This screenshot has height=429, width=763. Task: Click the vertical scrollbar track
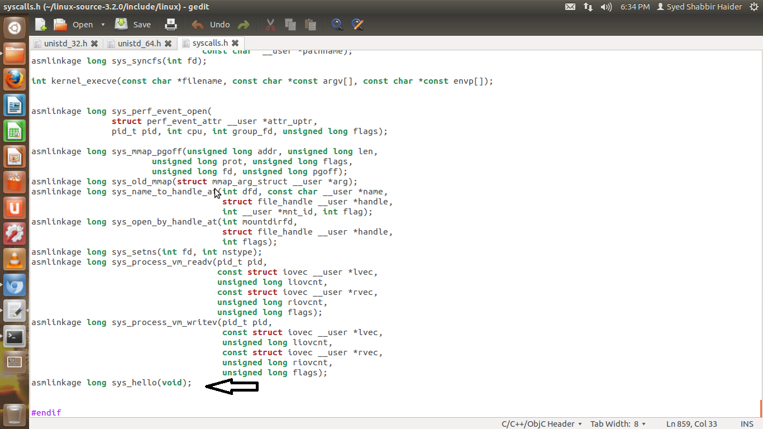pyautogui.click(x=759, y=223)
